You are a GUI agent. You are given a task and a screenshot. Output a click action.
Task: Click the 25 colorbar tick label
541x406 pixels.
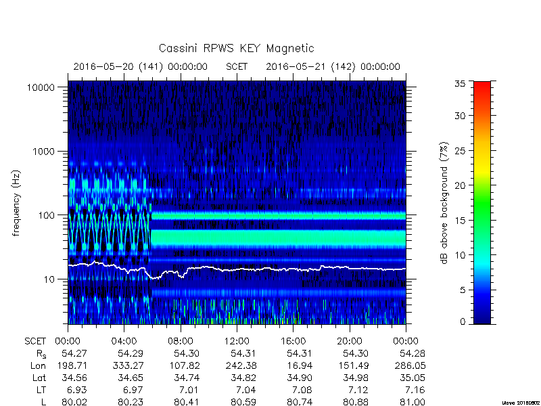(x=460, y=150)
